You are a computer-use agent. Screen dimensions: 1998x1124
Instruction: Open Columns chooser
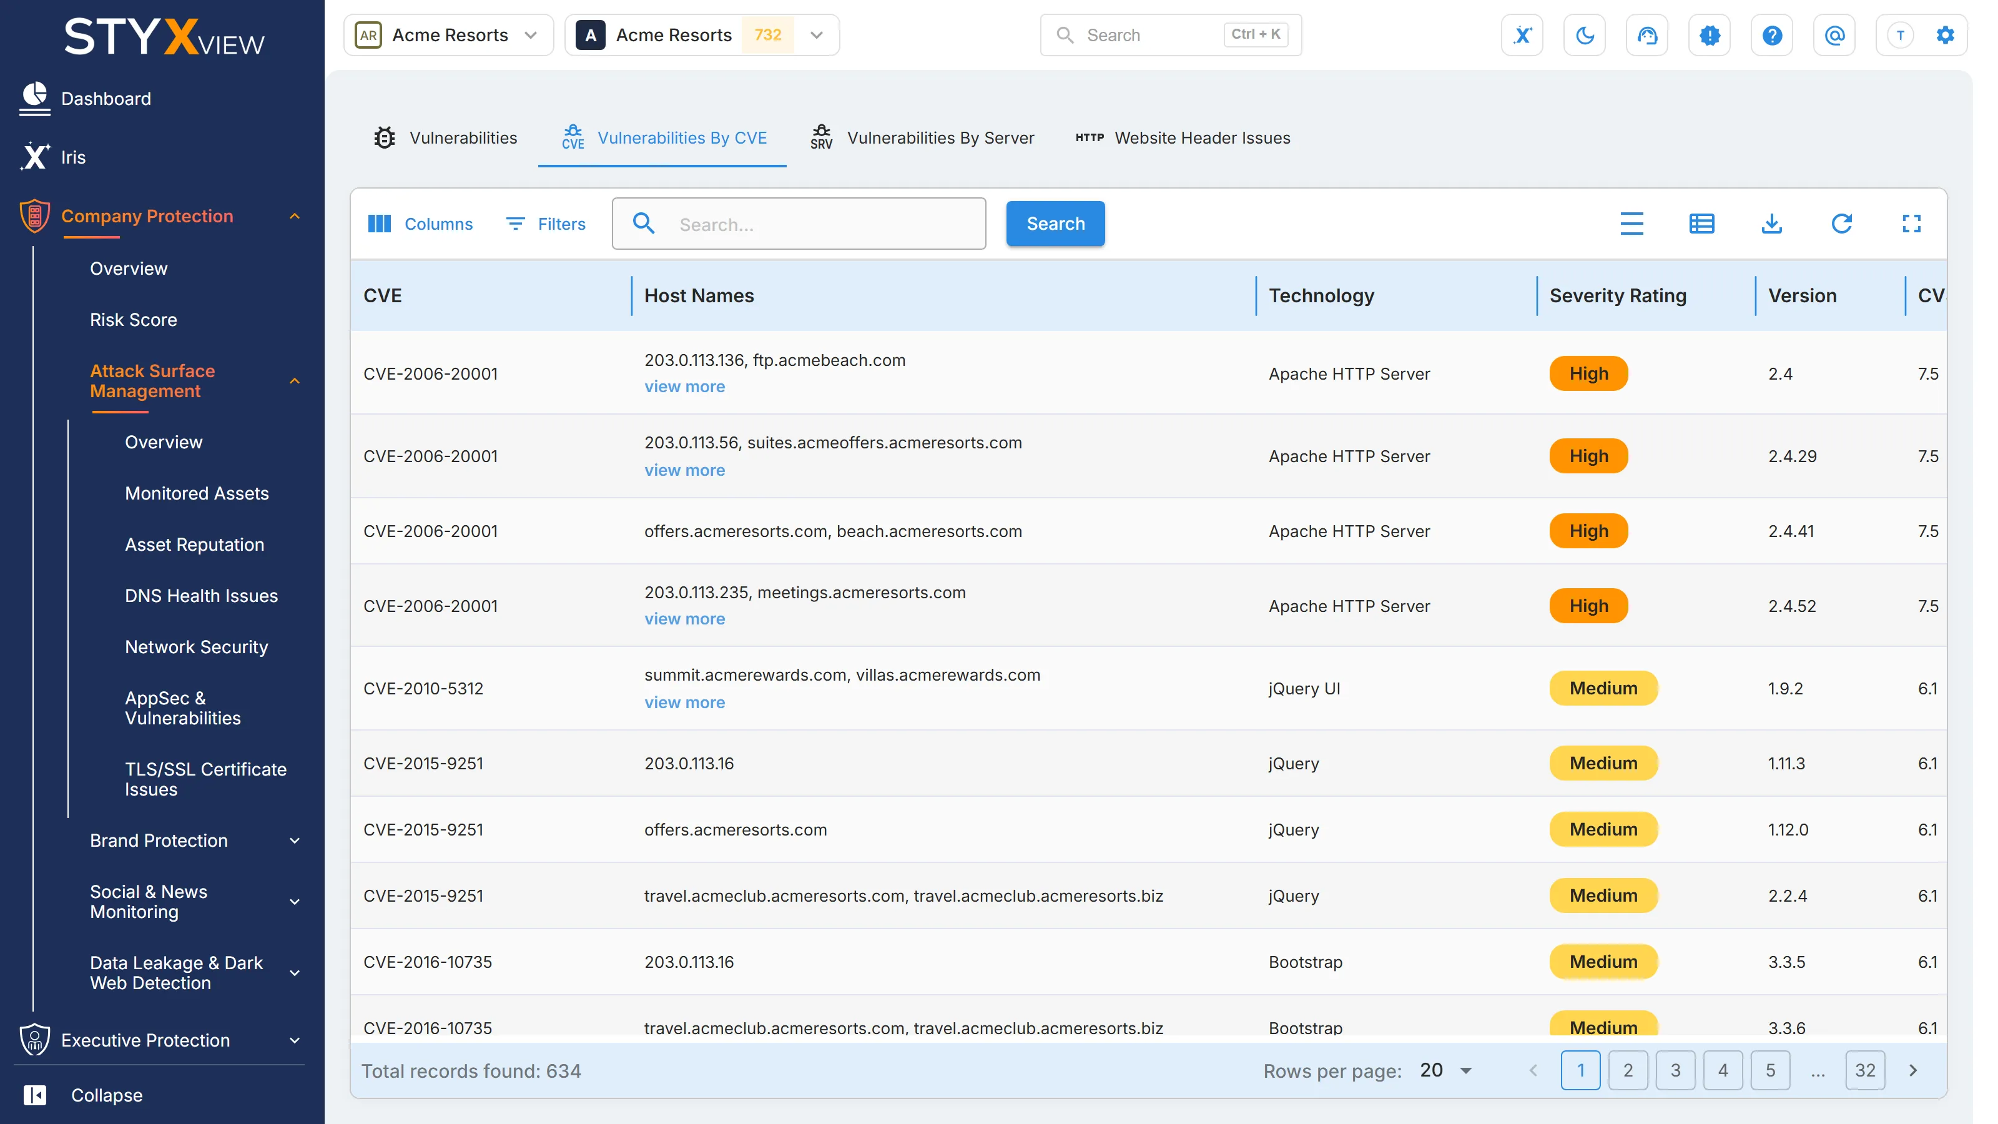420,224
